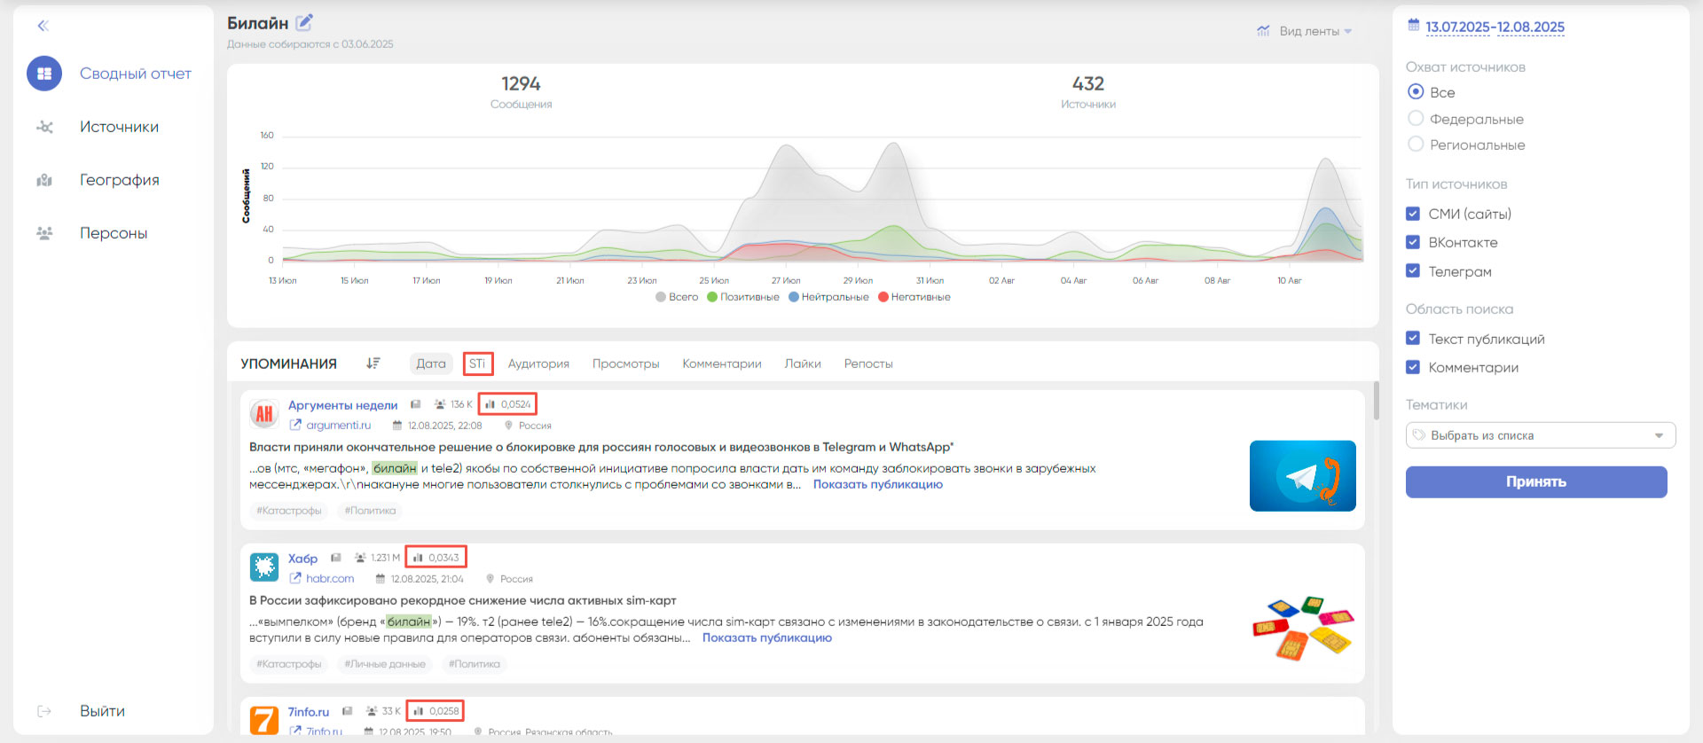Open the habr.com source link

pos(329,579)
